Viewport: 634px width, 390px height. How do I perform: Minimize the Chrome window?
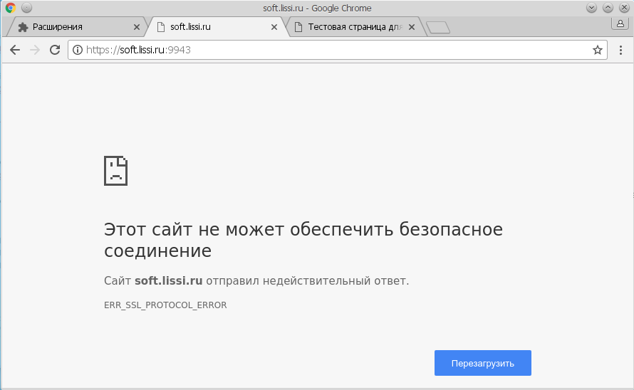click(x=591, y=8)
